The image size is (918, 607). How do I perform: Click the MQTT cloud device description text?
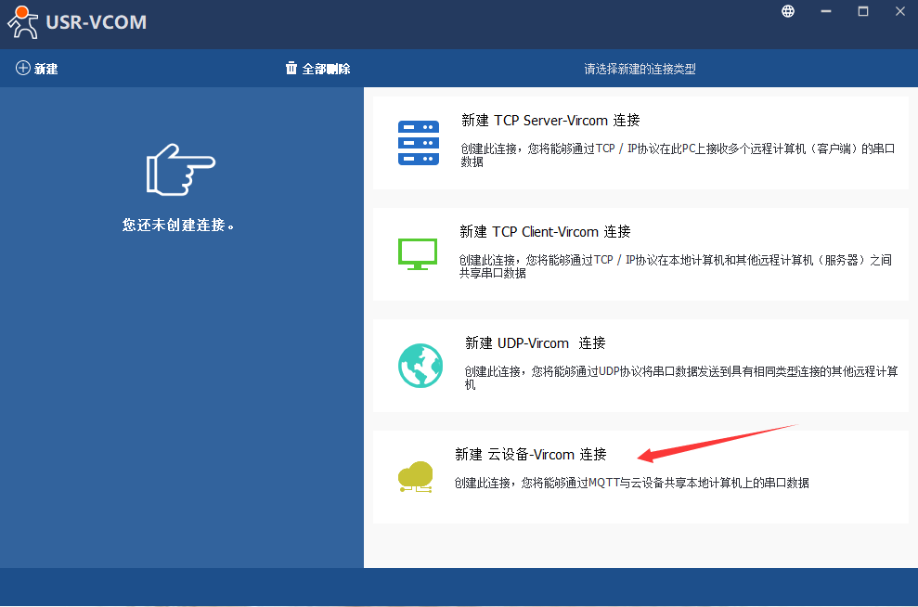[631, 483]
